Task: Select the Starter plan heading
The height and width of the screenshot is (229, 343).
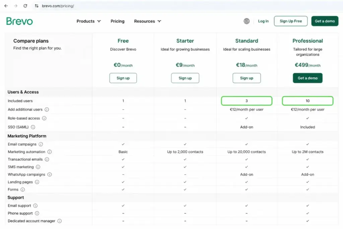Action: 185,41
